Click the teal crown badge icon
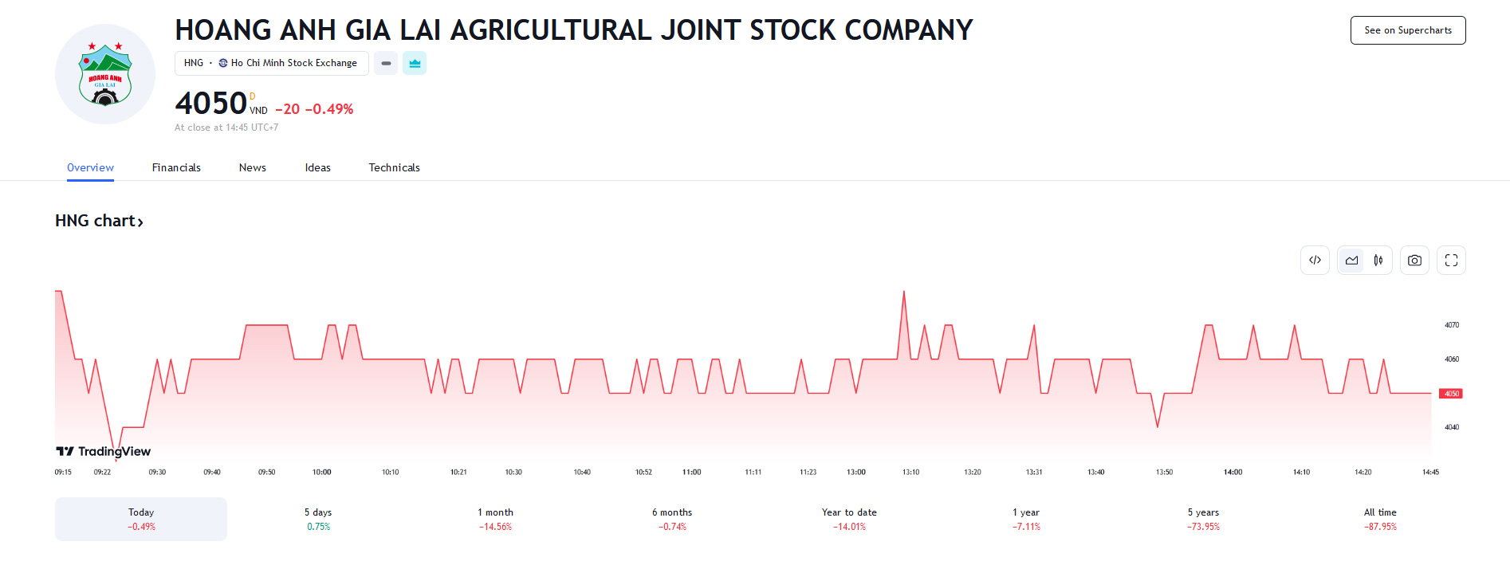This screenshot has width=1510, height=565. [x=415, y=63]
